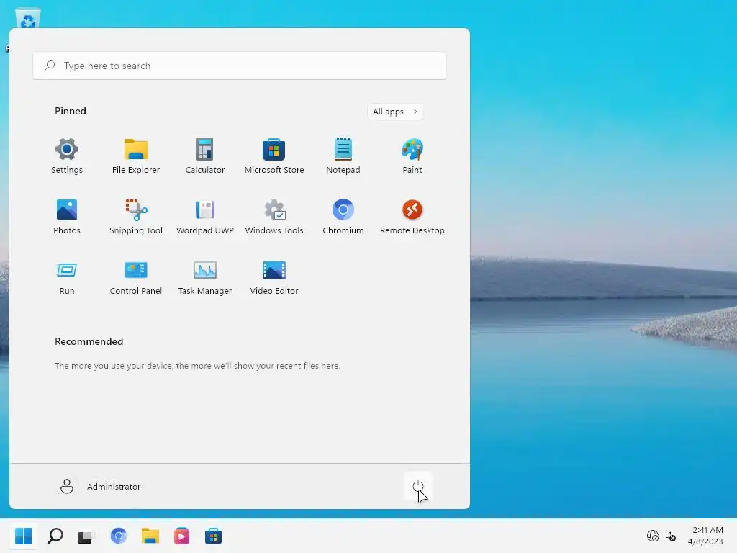
Task: Open the clock showing 2:41 AM
Action: (x=705, y=536)
